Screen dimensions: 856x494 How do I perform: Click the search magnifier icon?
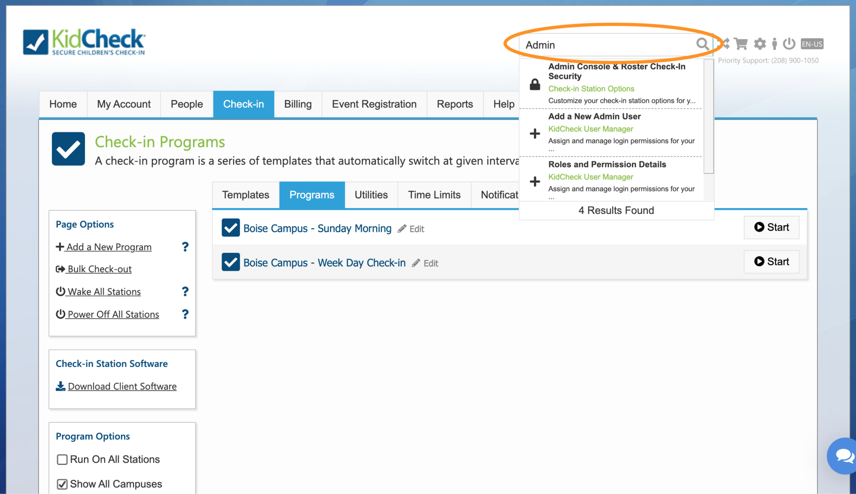tap(703, 44)
